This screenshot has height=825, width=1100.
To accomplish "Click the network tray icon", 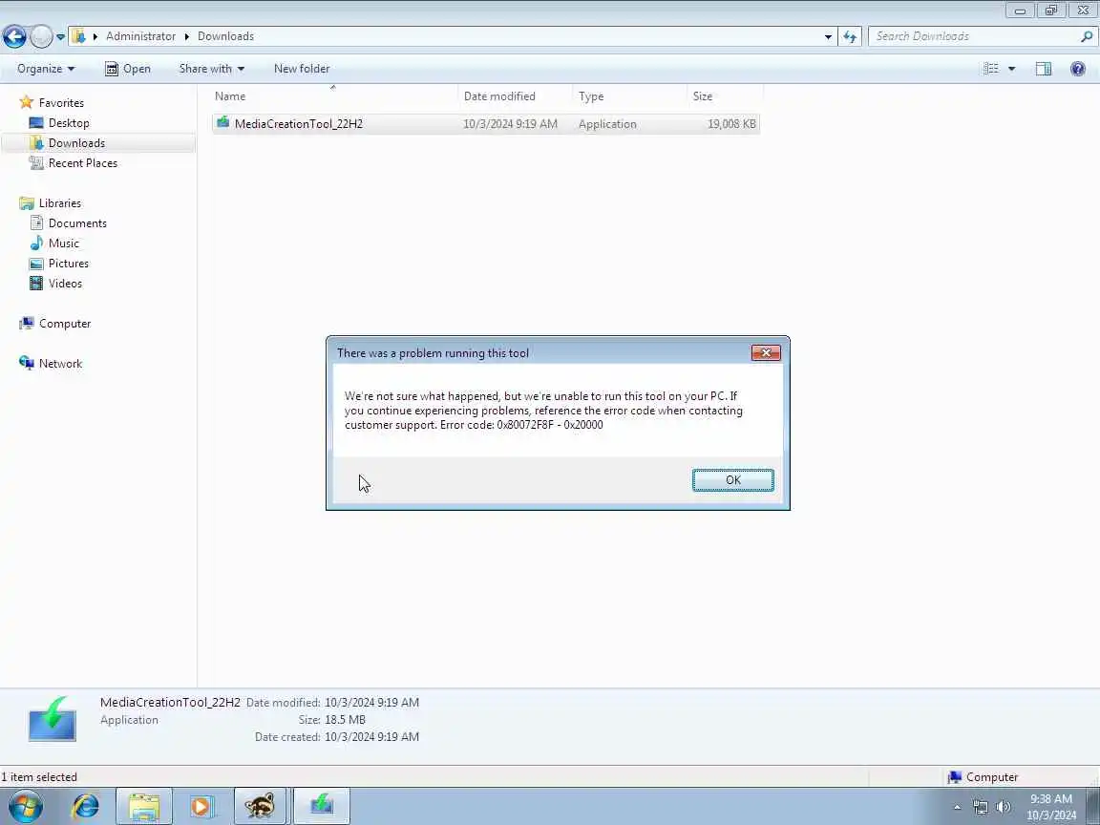I will coord(980,807).
